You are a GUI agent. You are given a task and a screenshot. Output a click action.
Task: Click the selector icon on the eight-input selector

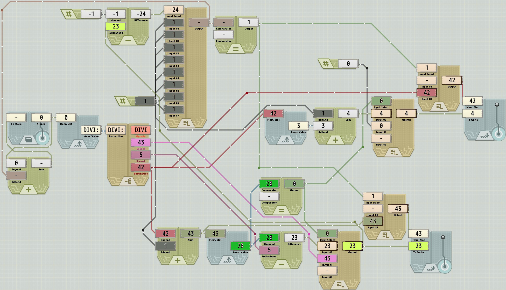click(x=186, y=123)
